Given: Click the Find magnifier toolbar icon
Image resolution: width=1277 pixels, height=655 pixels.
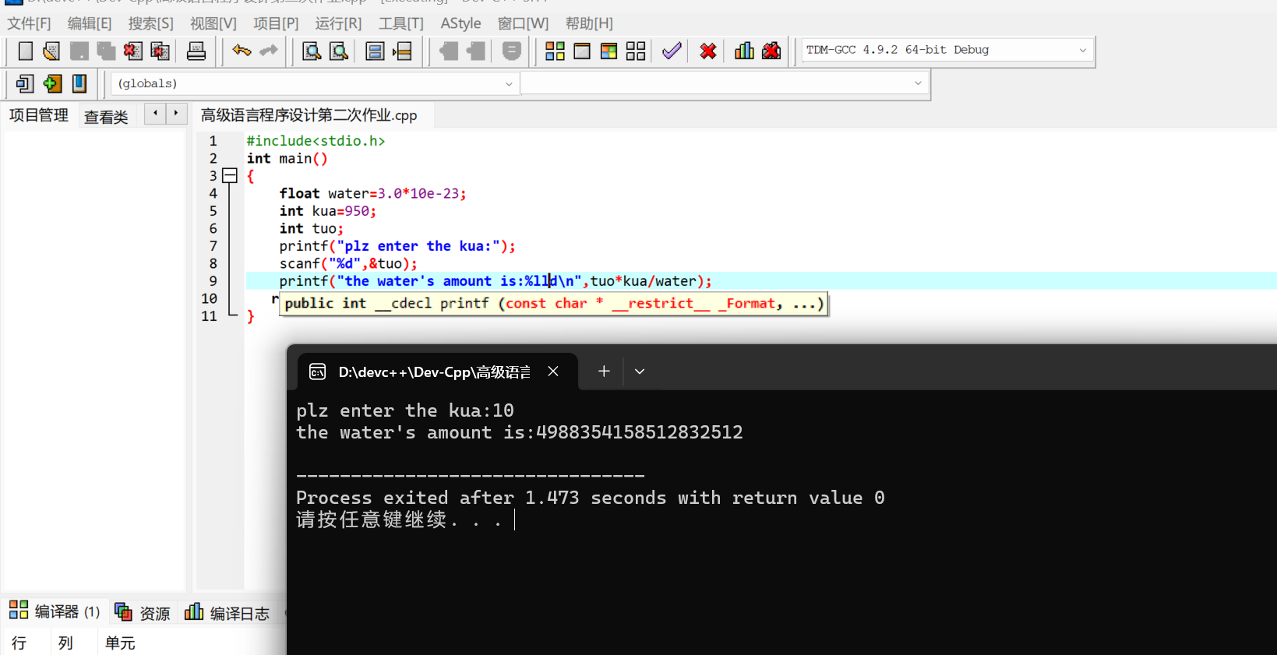Looking at the screenshot, I should [x=312, y=51].
